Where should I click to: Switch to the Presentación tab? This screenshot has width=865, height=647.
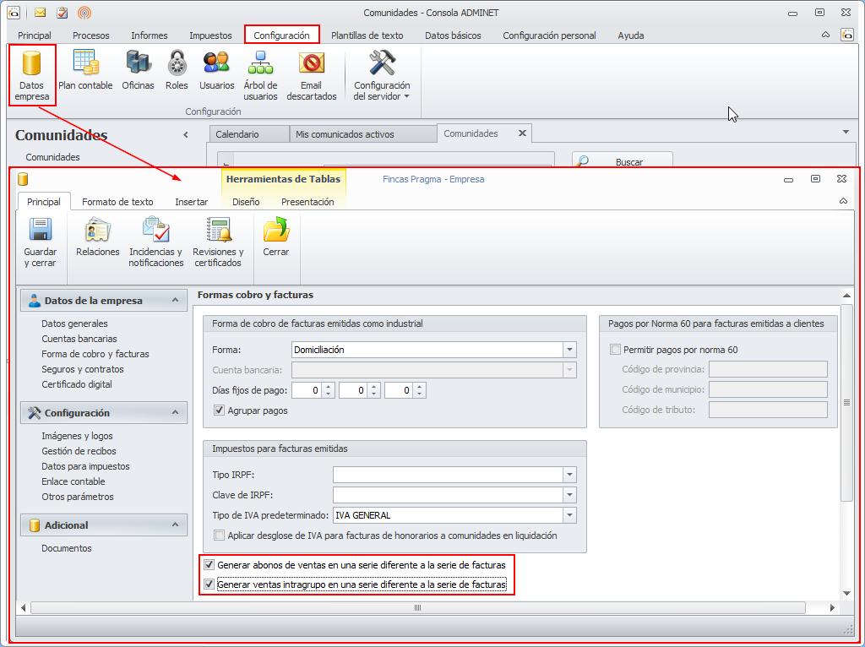click(x=307, y=202)
